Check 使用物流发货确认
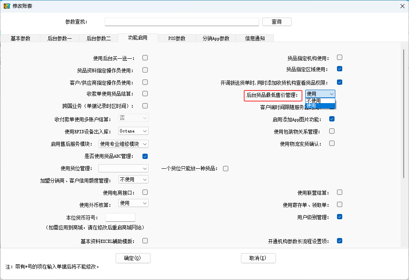This screenshot has height=280, width=409. point(332,143)
